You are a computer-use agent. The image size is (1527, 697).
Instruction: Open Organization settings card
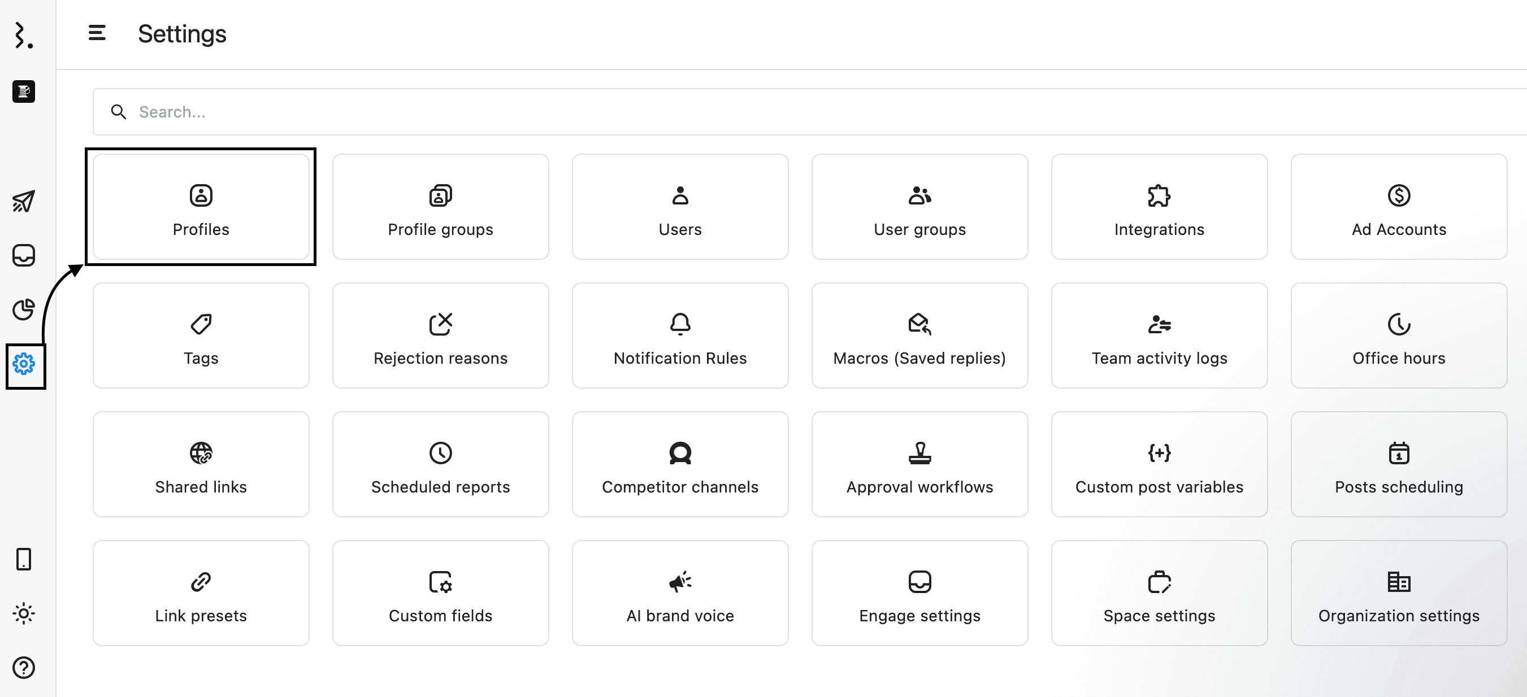click(1398, 593)
